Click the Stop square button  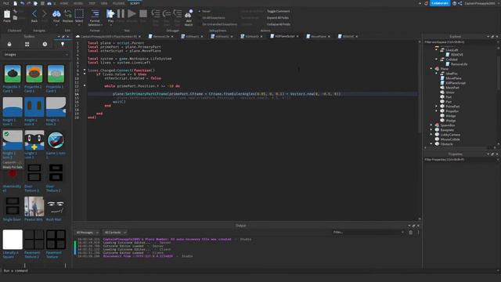click(143, 14)
